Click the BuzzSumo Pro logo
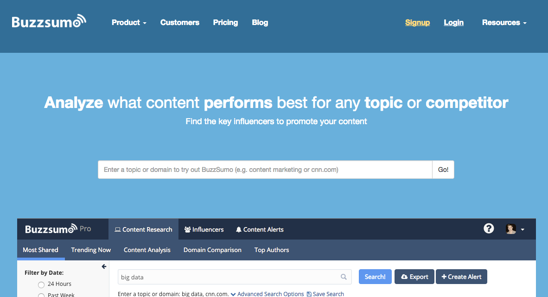This screenshot has width=548, height=297. [58, 229]
